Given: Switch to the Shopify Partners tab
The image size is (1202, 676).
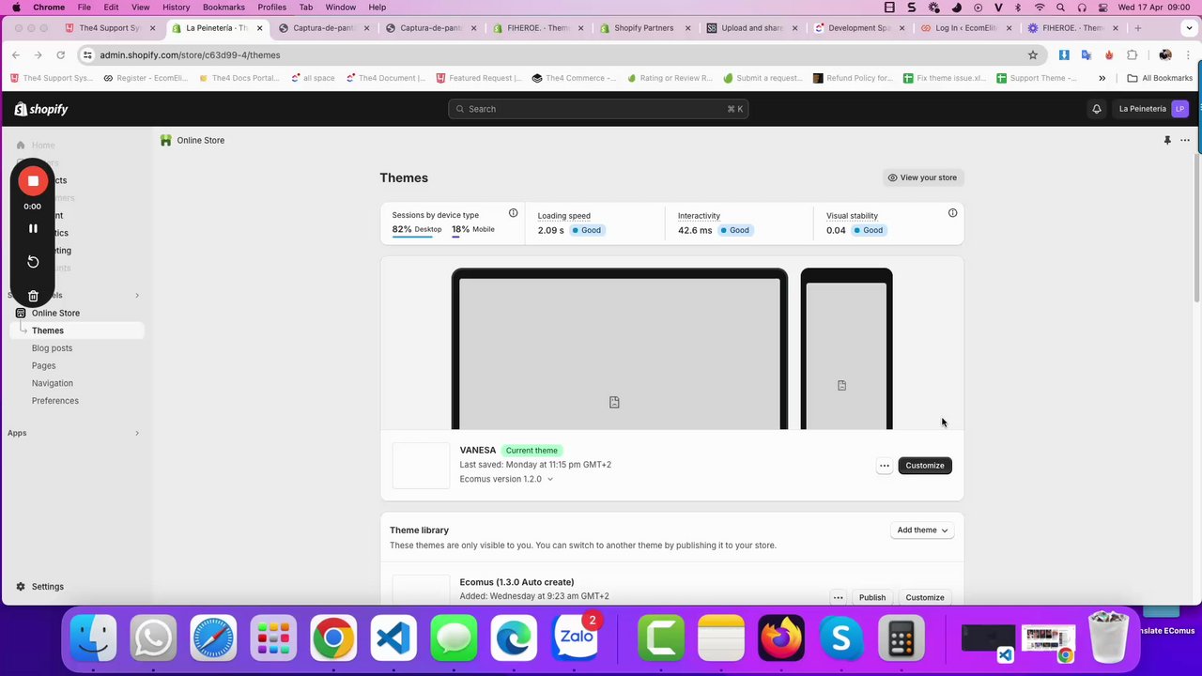Looking at the screenshot, I should (644, 28).
